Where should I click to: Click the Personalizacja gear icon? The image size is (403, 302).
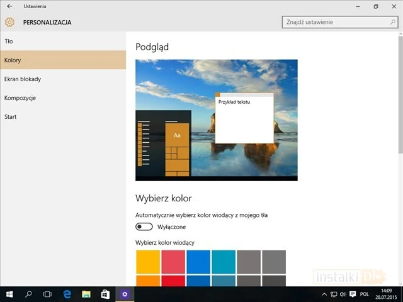[9, 22]
